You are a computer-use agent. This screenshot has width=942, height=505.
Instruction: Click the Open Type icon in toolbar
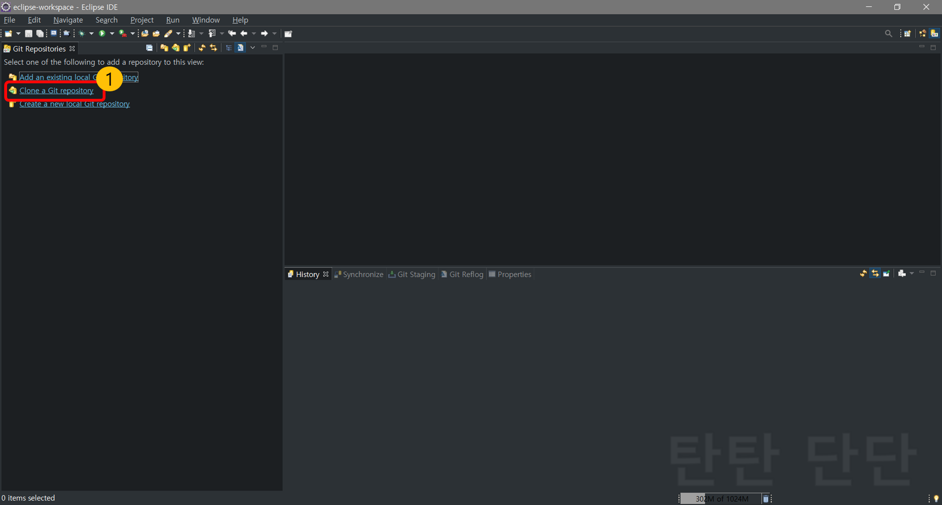[x=145, y=33]
